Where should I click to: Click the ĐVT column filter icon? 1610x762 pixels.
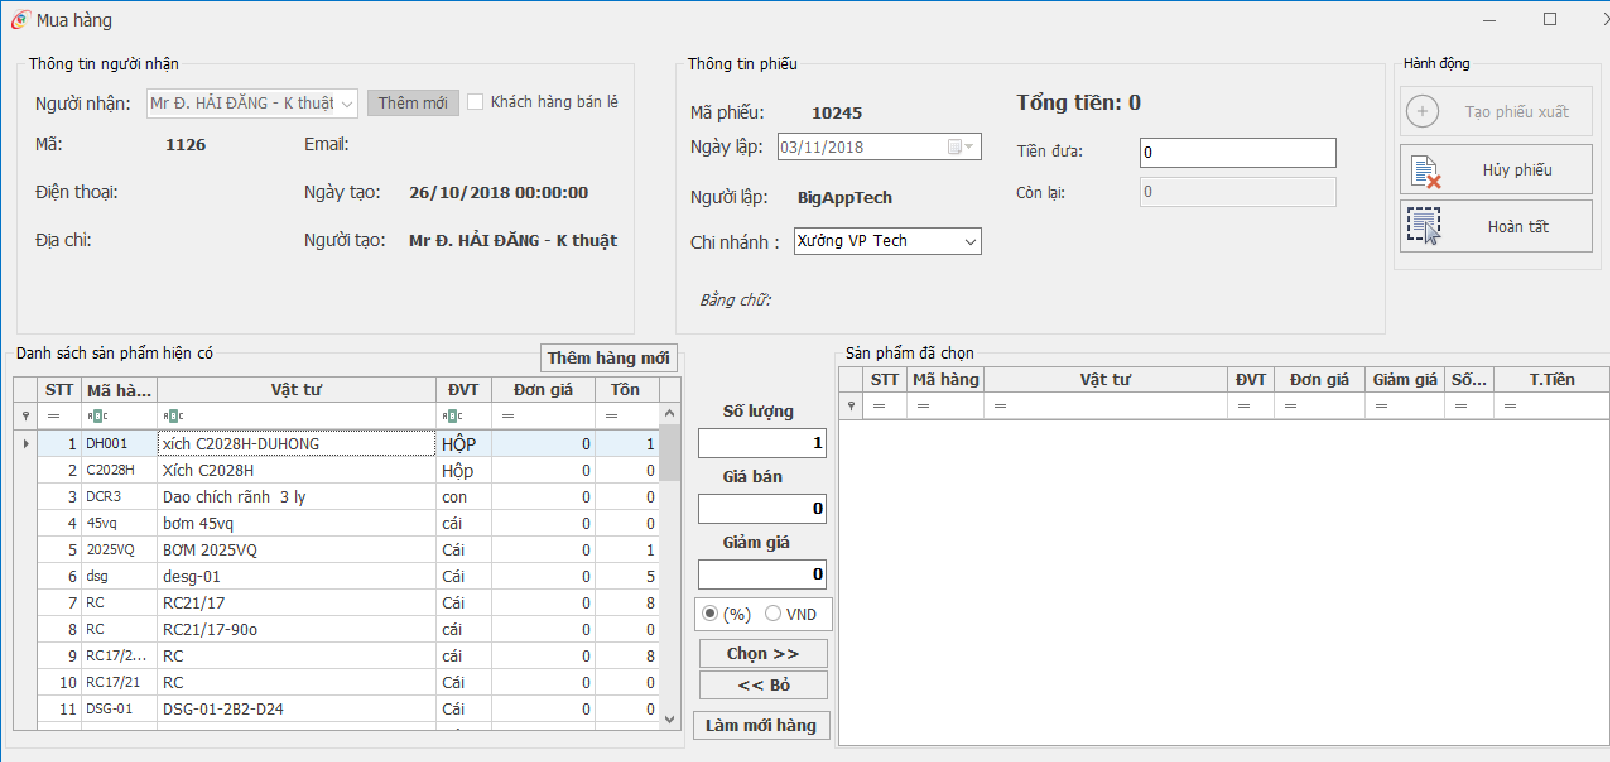click(x=452, y=416)
